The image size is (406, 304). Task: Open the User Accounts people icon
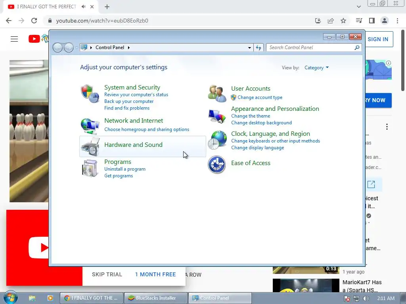pyautogui.click(x=217, y=93)
